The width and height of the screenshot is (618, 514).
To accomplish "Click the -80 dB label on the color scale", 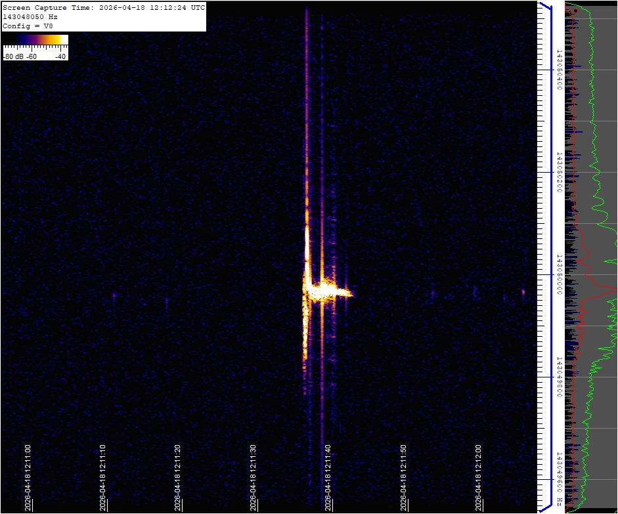I will [x=14, y=56].
